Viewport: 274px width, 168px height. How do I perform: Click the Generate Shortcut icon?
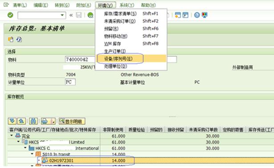click(185, 15)
